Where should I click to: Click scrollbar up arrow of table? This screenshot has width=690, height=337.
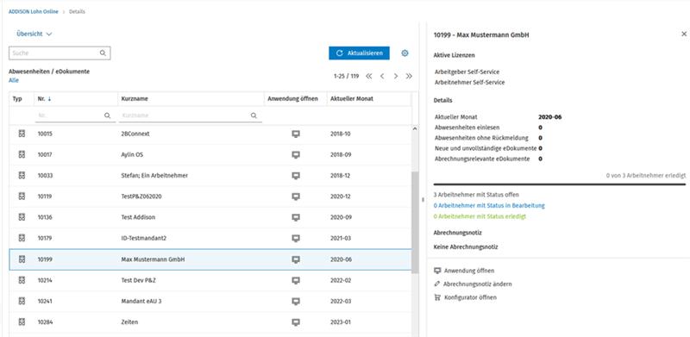coord(415,129)
